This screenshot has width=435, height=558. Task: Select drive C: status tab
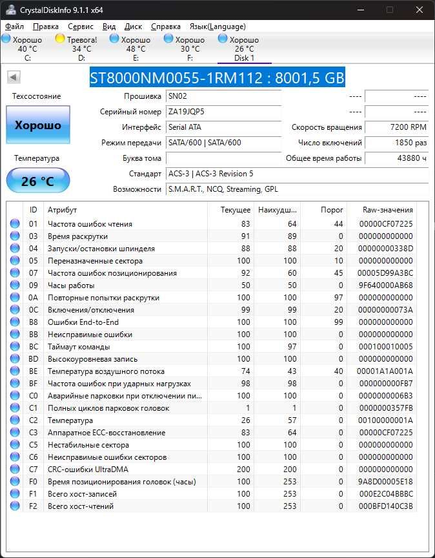(28, 48)
